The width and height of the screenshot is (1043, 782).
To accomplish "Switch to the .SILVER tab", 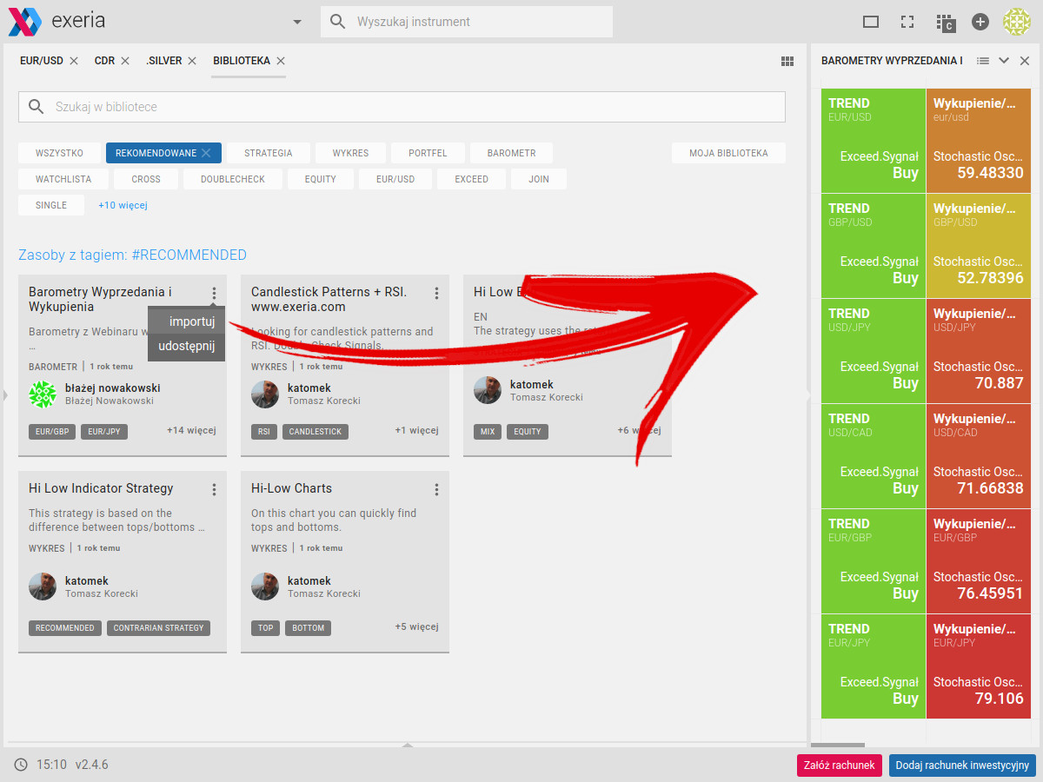I will (163, 61).
